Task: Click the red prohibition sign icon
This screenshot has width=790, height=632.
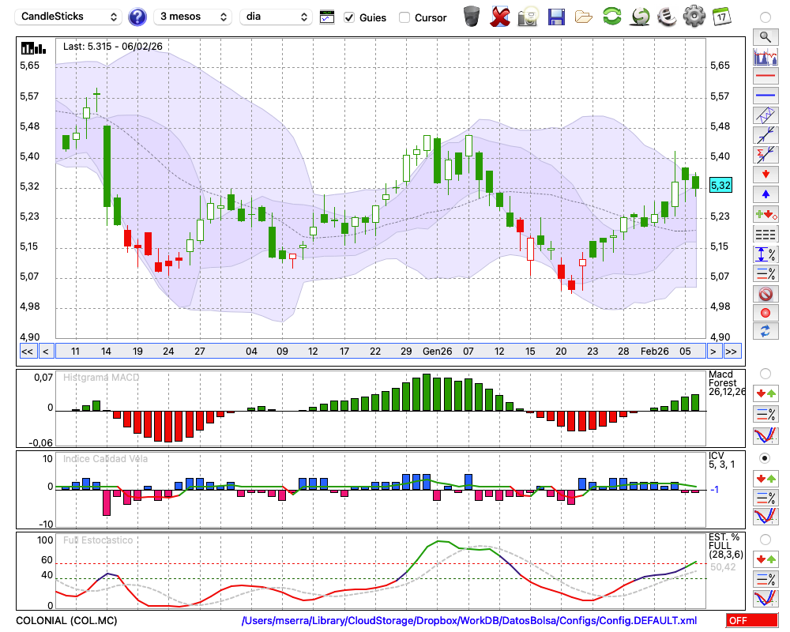Action: click(765, 294)
